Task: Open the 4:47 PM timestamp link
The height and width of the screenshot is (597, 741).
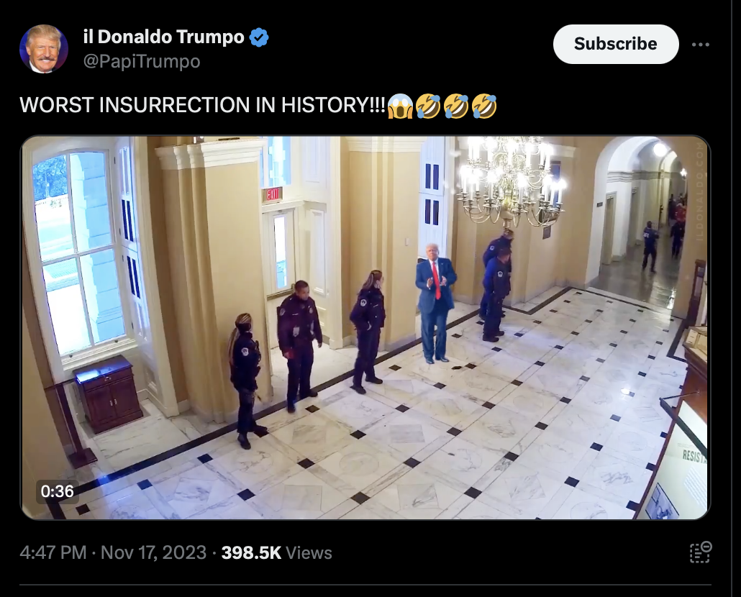Action: point(53,552)
